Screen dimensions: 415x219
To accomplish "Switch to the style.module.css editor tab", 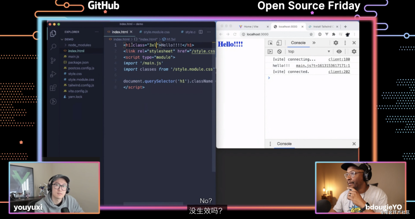I will point(156,32).
